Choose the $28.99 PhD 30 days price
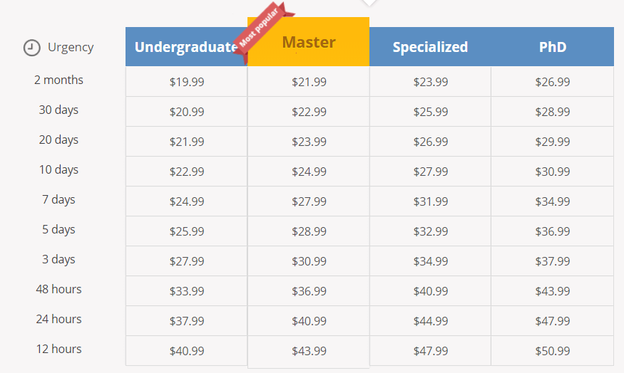 click(553, 112)
